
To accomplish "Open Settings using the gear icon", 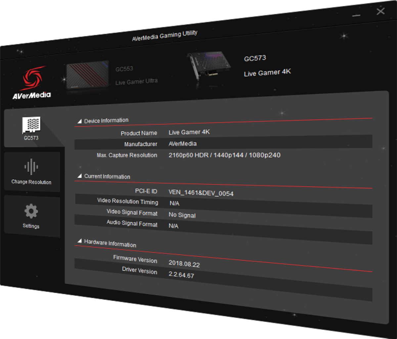I will coord(31,215).
